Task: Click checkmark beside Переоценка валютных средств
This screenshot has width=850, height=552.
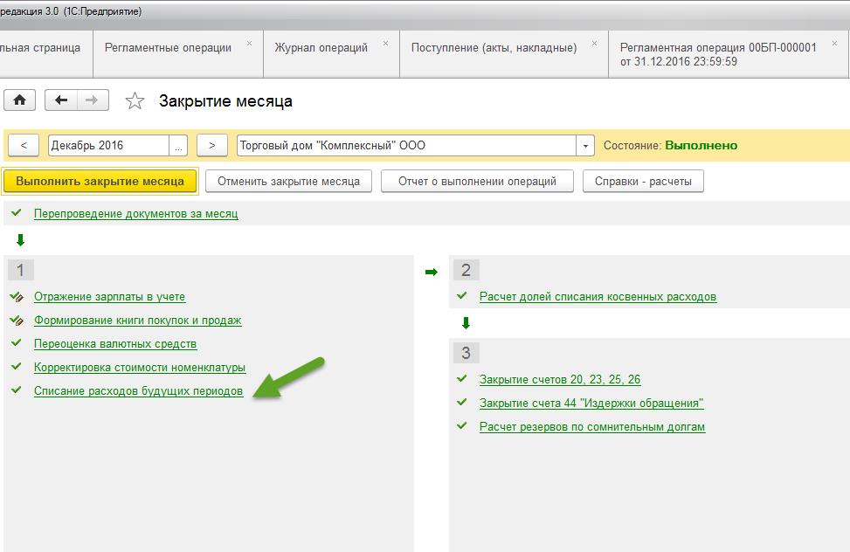Action: (17, 342)
